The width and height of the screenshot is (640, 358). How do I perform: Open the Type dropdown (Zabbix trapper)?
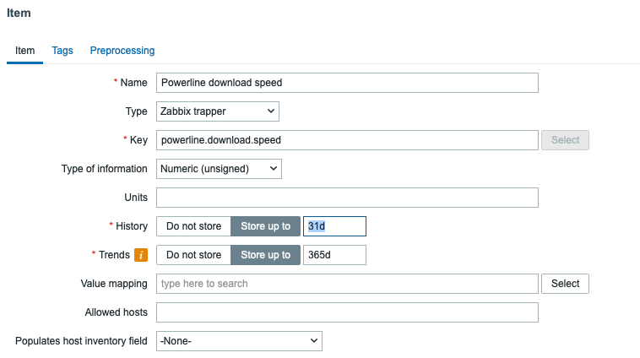[x=218, y=111]
